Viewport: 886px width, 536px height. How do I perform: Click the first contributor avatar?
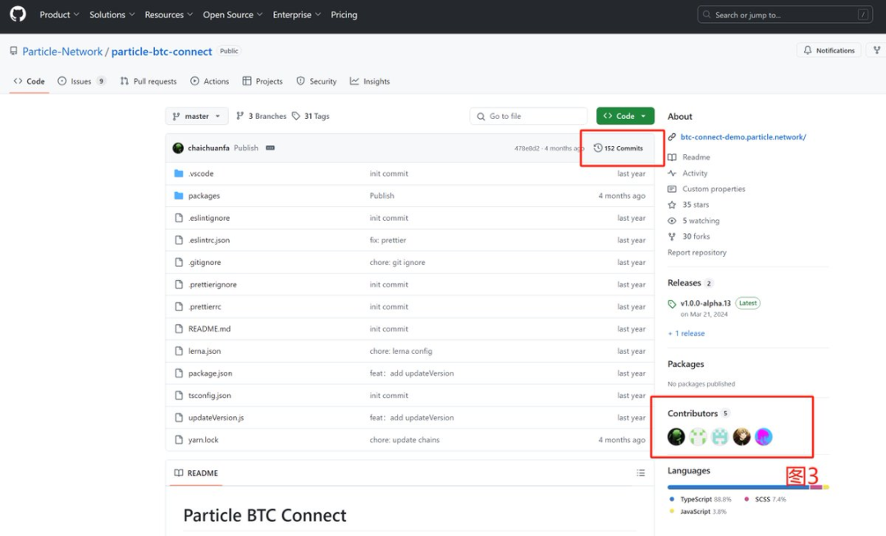(x=676, y=437)
